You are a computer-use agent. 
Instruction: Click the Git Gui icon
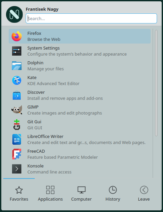tap(17, 125)
